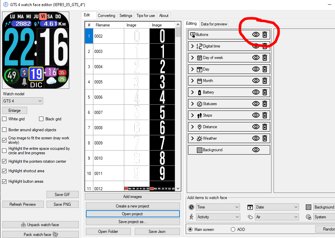The width and height of the screenshot is (335, 238).
Task: Click the Steps footprints icon
Action: point(199,116)
